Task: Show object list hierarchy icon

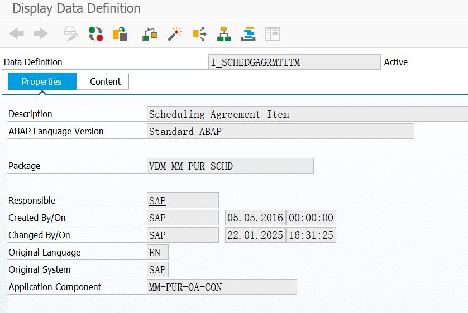Action: tap(224, 34)
